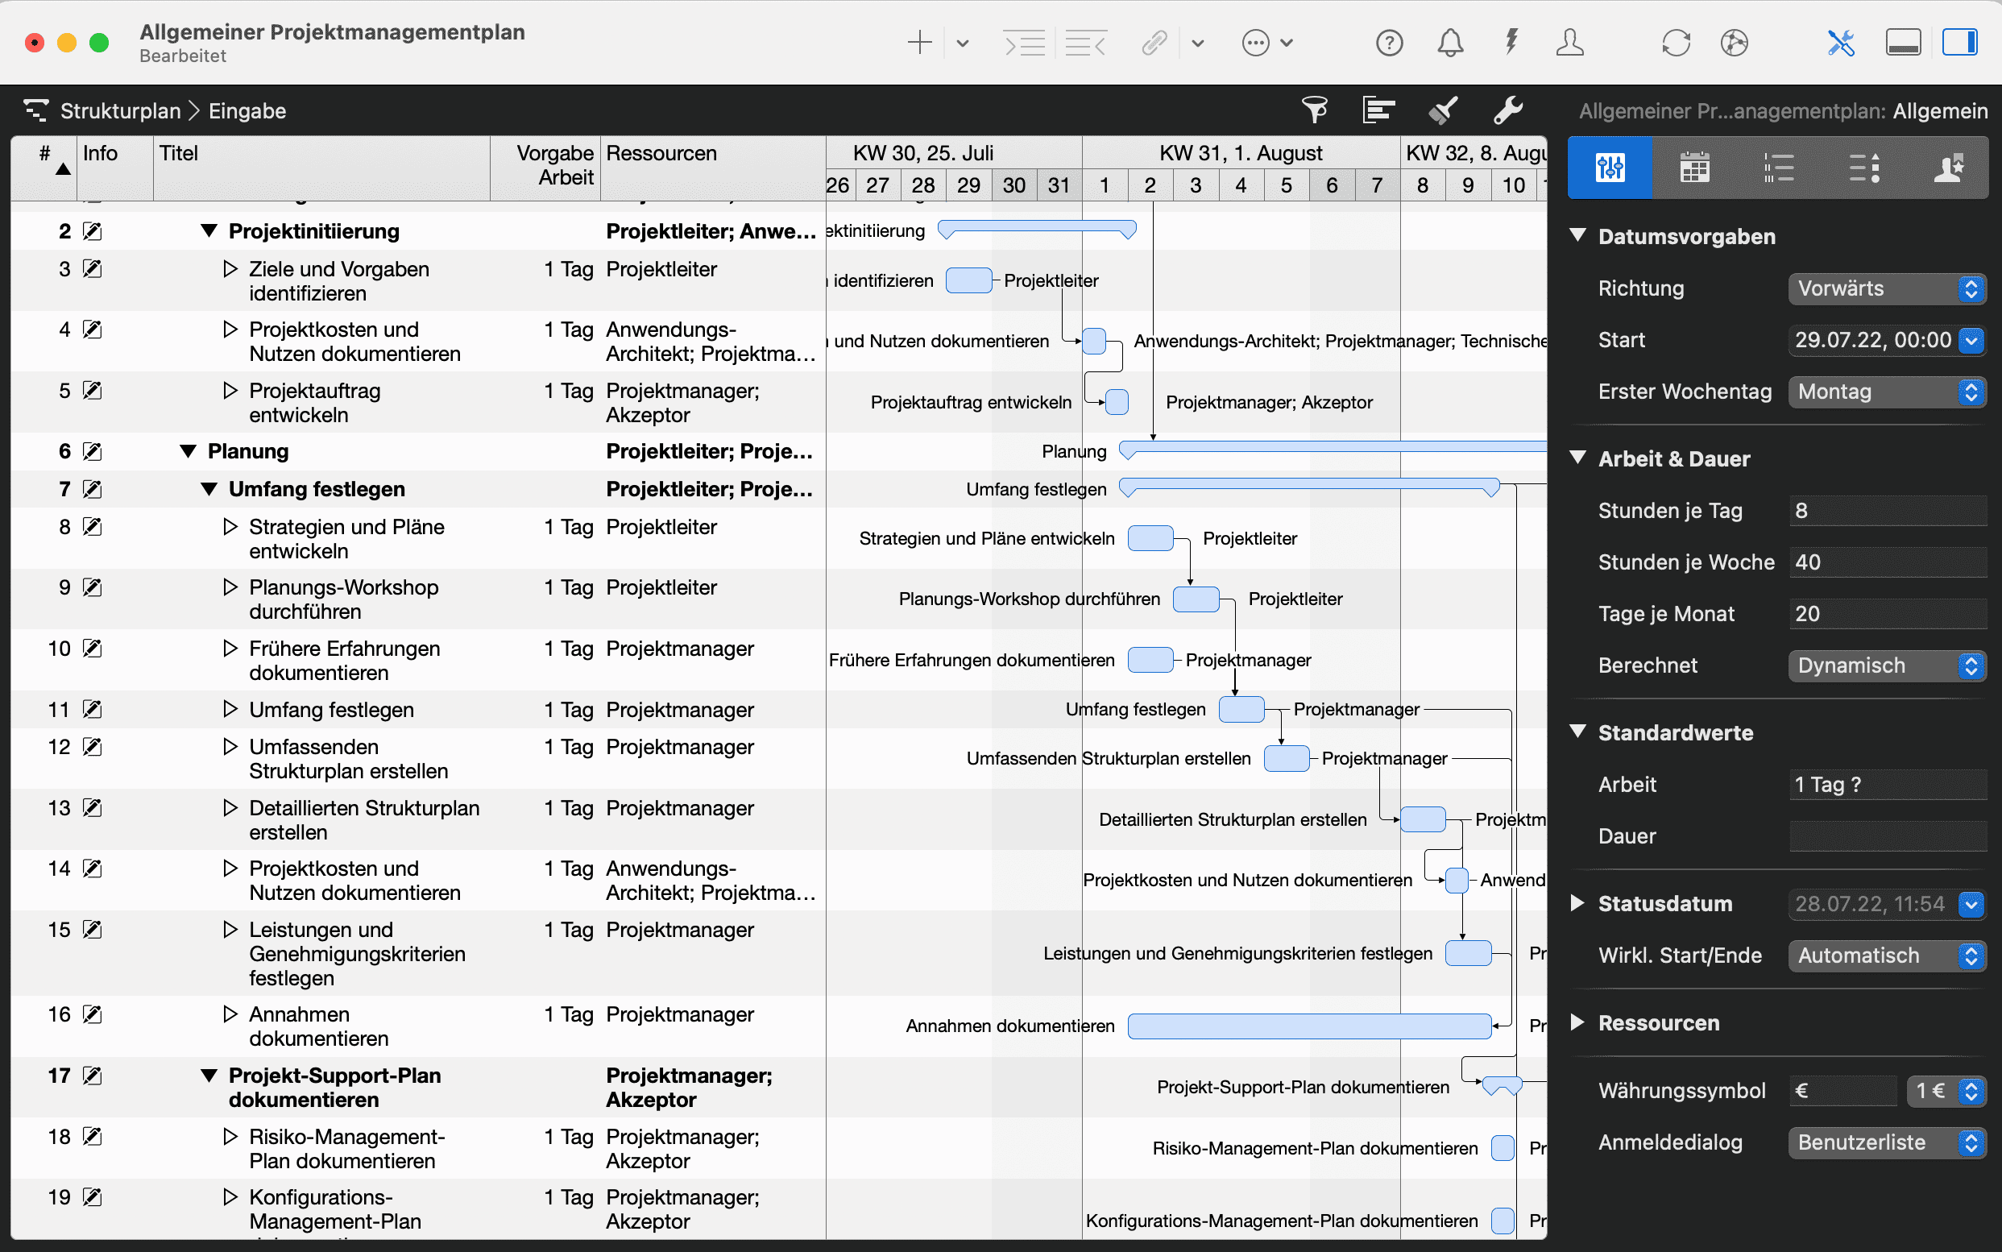Toggle the crossed tools edit mode

coord(1841,43)
